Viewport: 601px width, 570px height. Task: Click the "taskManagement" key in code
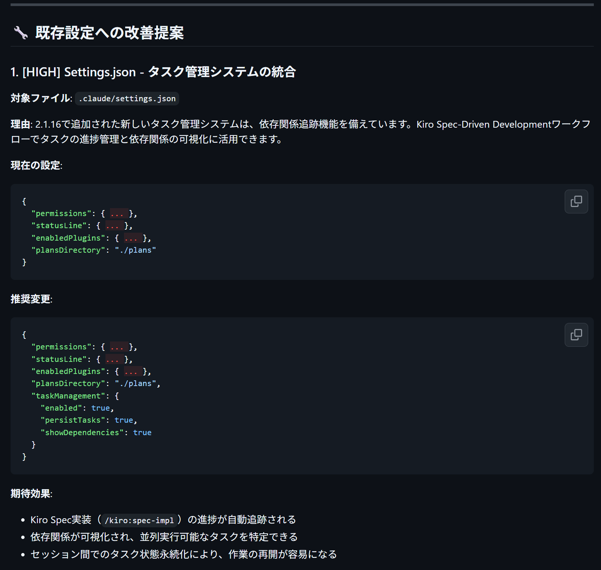point(68,396)
